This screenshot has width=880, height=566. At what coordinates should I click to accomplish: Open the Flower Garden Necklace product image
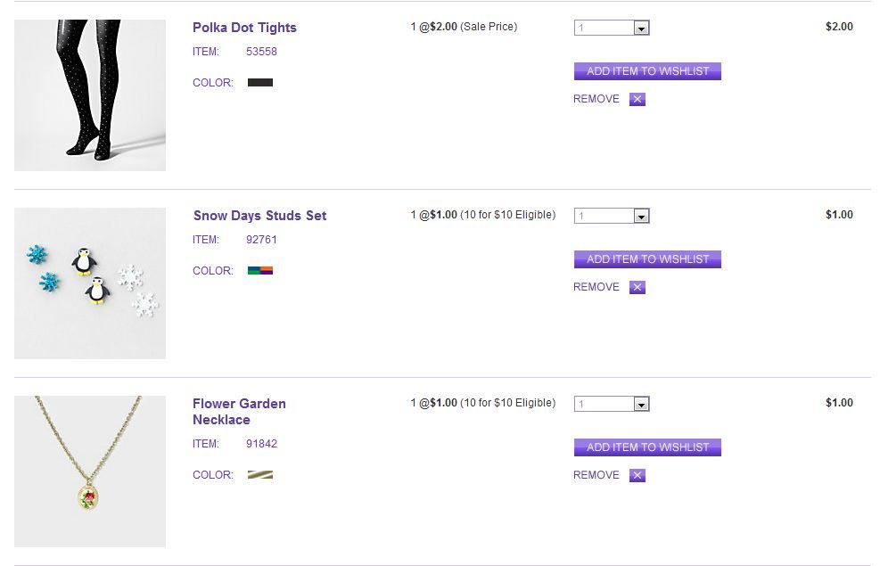[x=90, y=472]
